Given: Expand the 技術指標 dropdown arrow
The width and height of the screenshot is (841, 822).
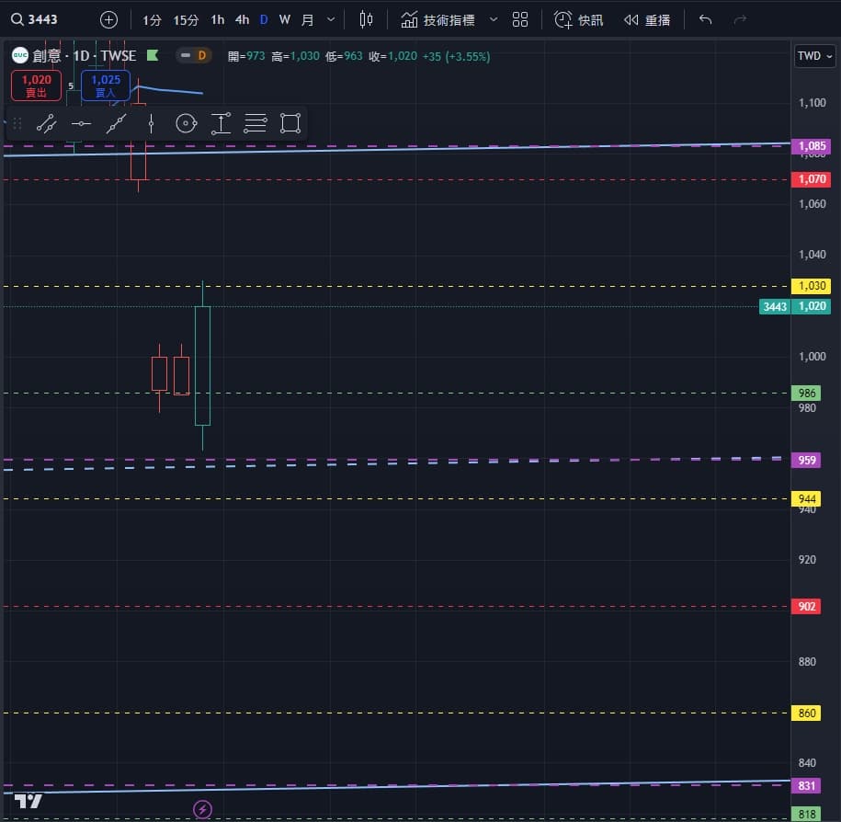Looking at the screenshot, I should click(x=494, y=19).
